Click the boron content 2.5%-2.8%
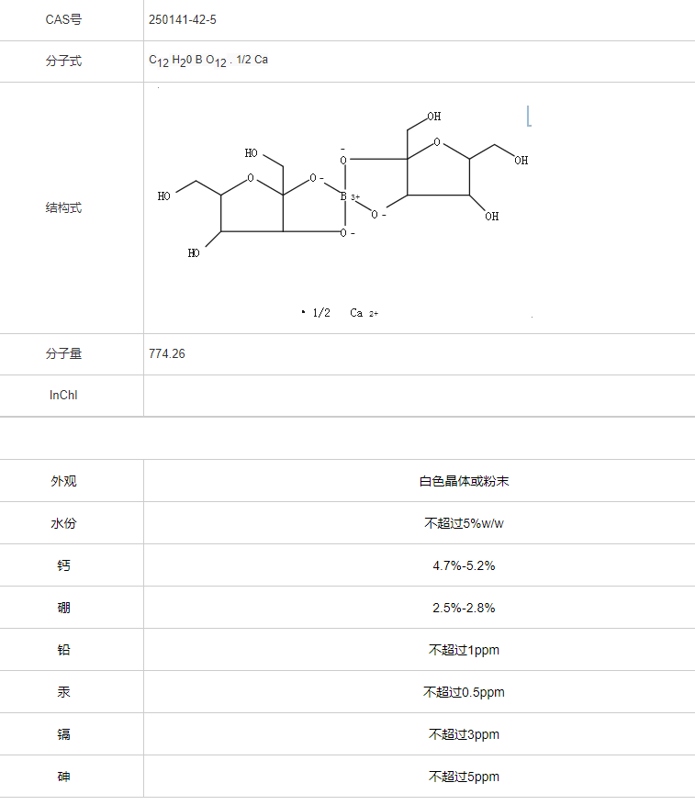The width and height of the screenshot is (695, 805). [464, 608]
